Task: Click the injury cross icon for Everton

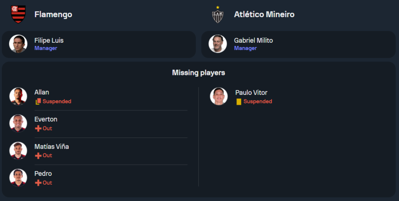Action: [38, 128]
